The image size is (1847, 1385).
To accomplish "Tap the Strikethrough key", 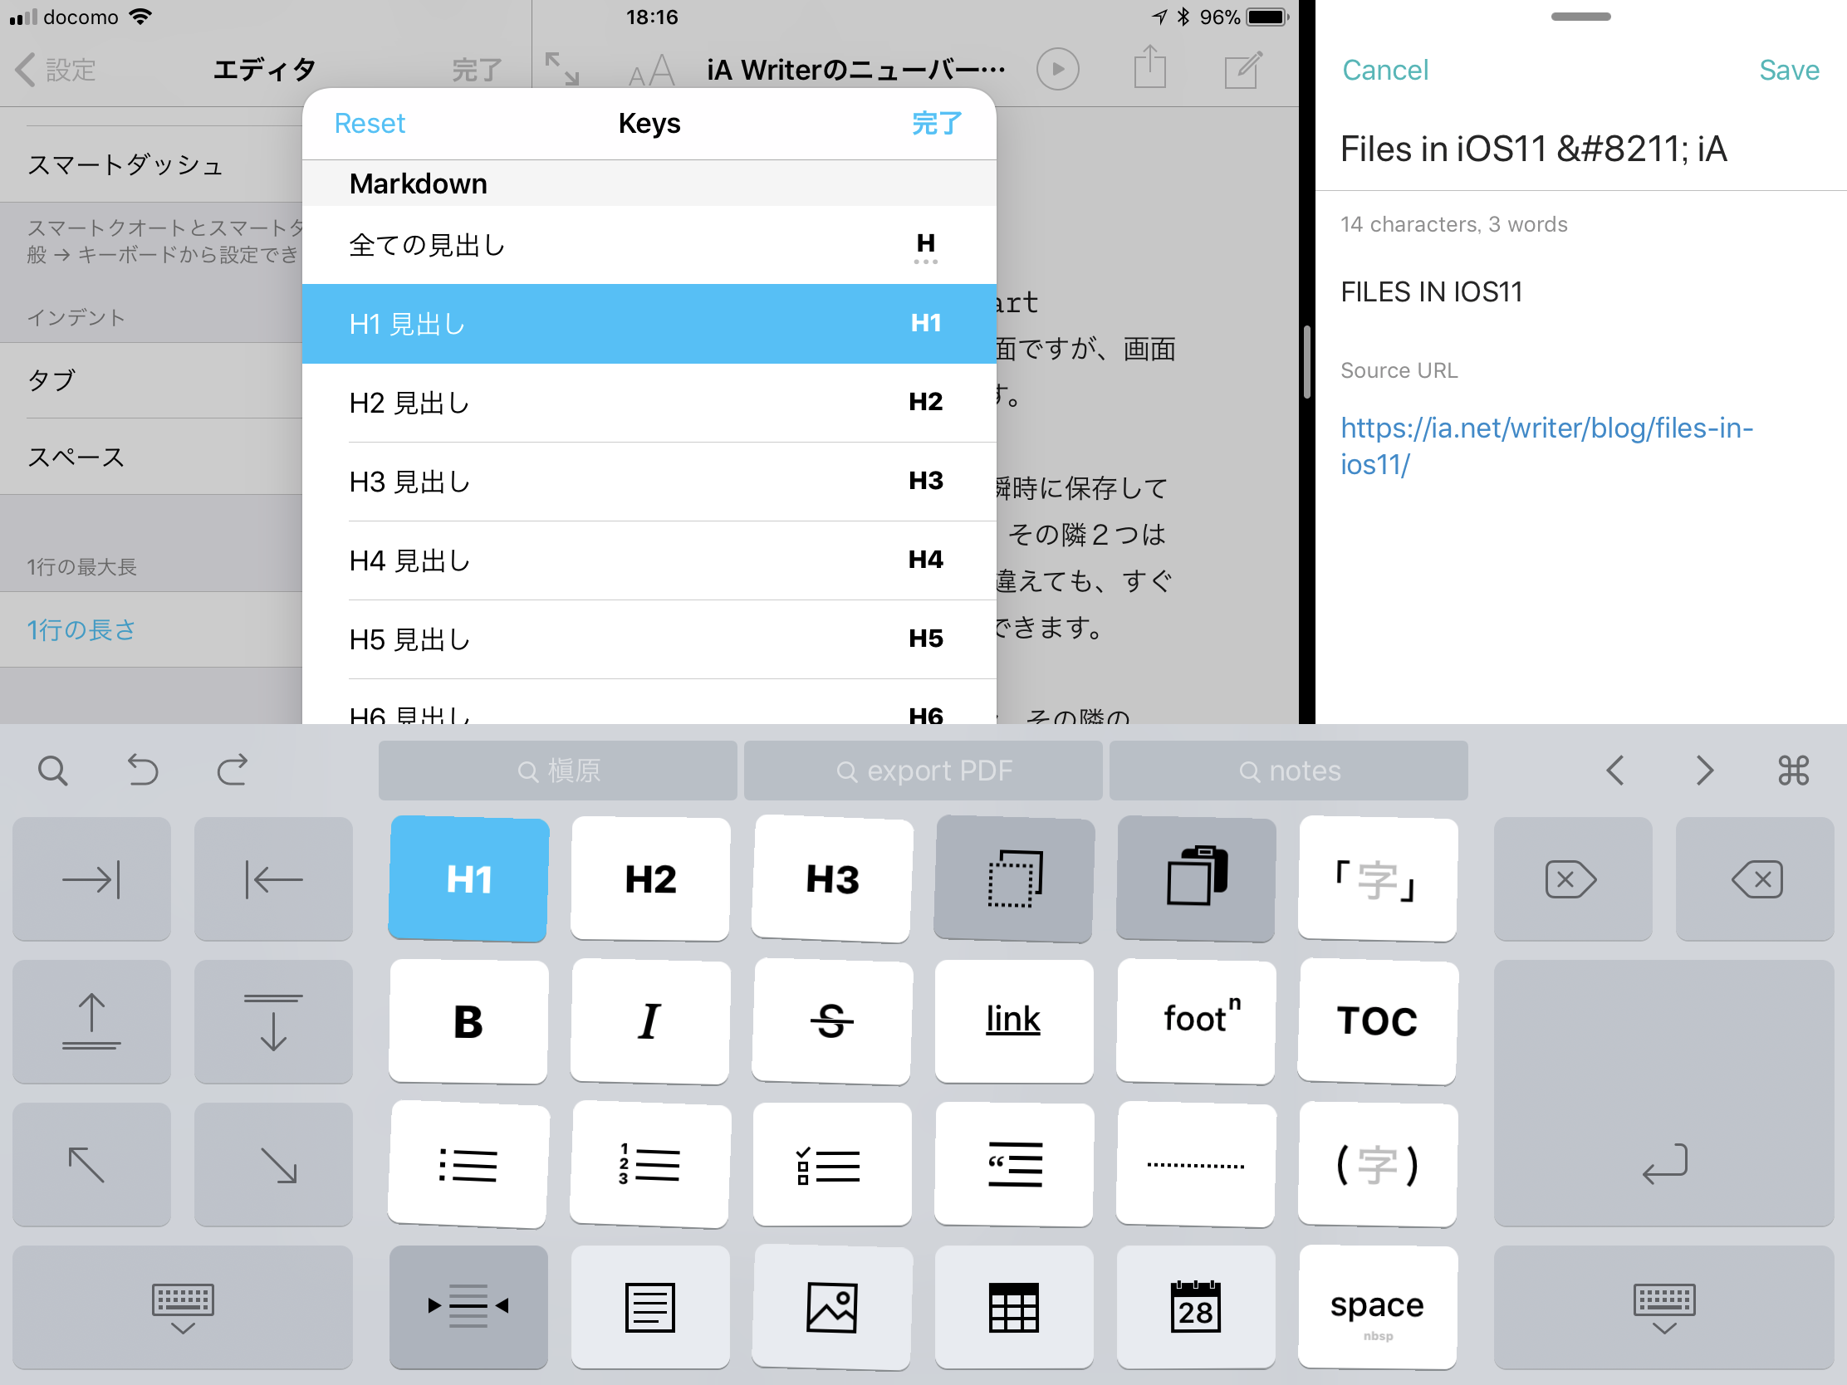I will point(831,1022).
